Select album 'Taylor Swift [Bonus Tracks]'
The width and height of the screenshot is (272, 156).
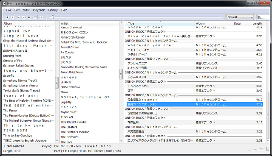point(21,91)
